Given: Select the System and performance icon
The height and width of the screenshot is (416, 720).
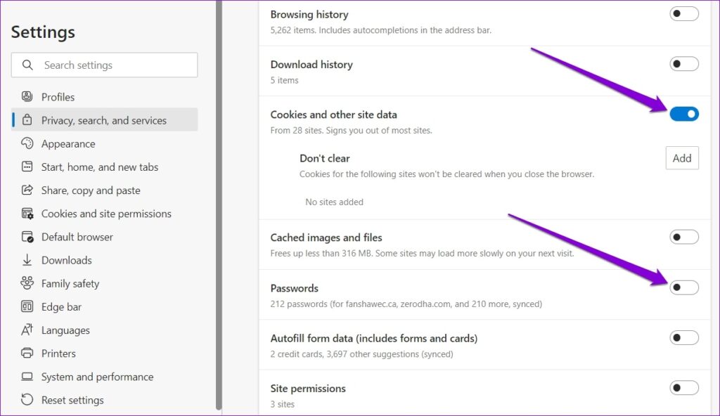Looking at the screenshot, I should (x=26, y=376).
